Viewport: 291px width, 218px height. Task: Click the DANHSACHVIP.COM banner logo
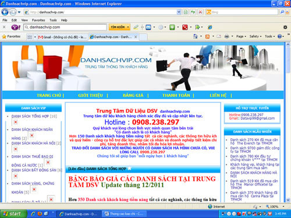116,60
